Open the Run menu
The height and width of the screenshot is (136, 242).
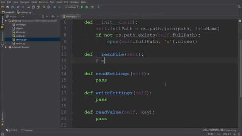point(52,2)
